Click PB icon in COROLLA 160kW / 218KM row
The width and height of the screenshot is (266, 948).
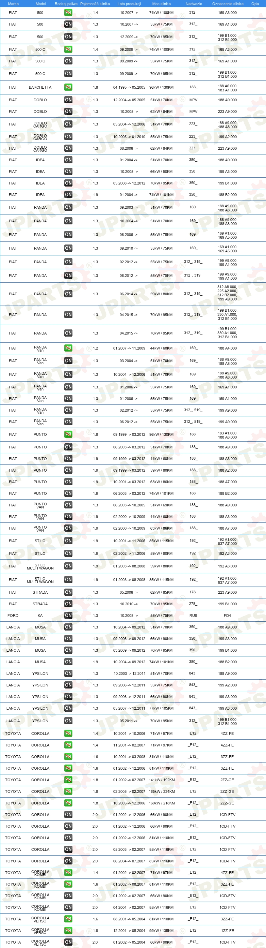68,803
